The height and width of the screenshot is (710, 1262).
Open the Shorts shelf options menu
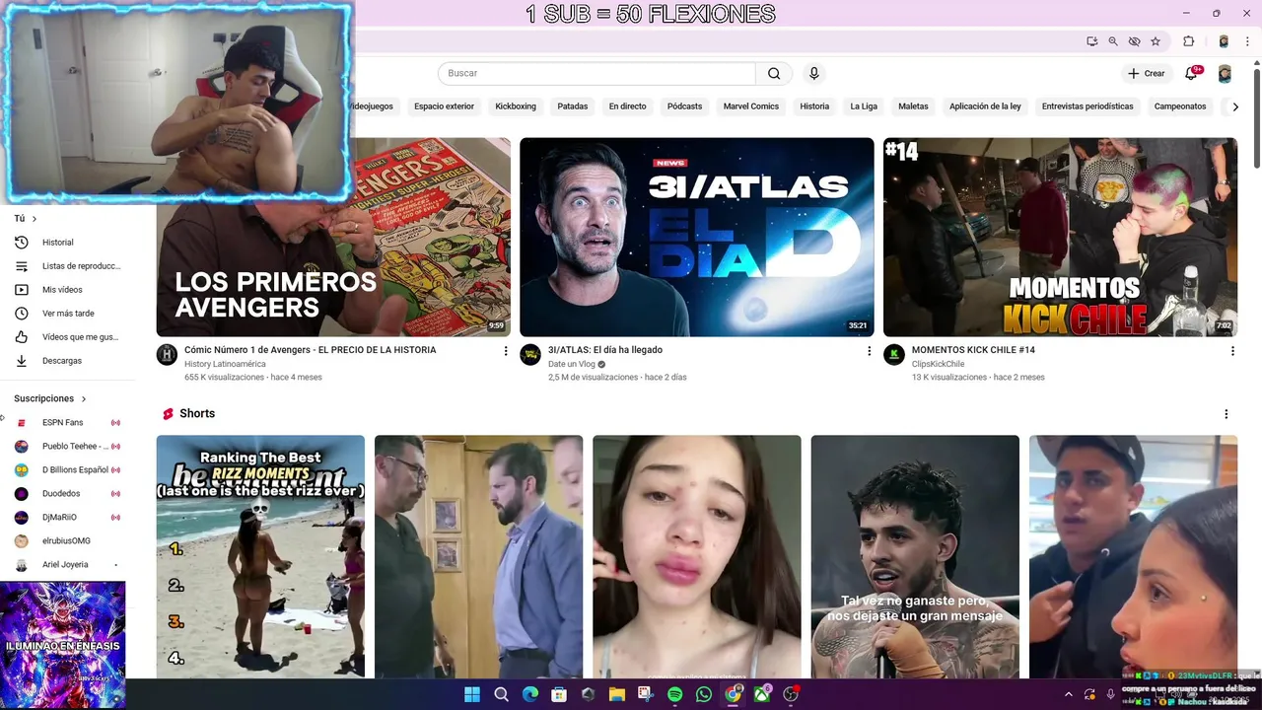[1226, 414]
